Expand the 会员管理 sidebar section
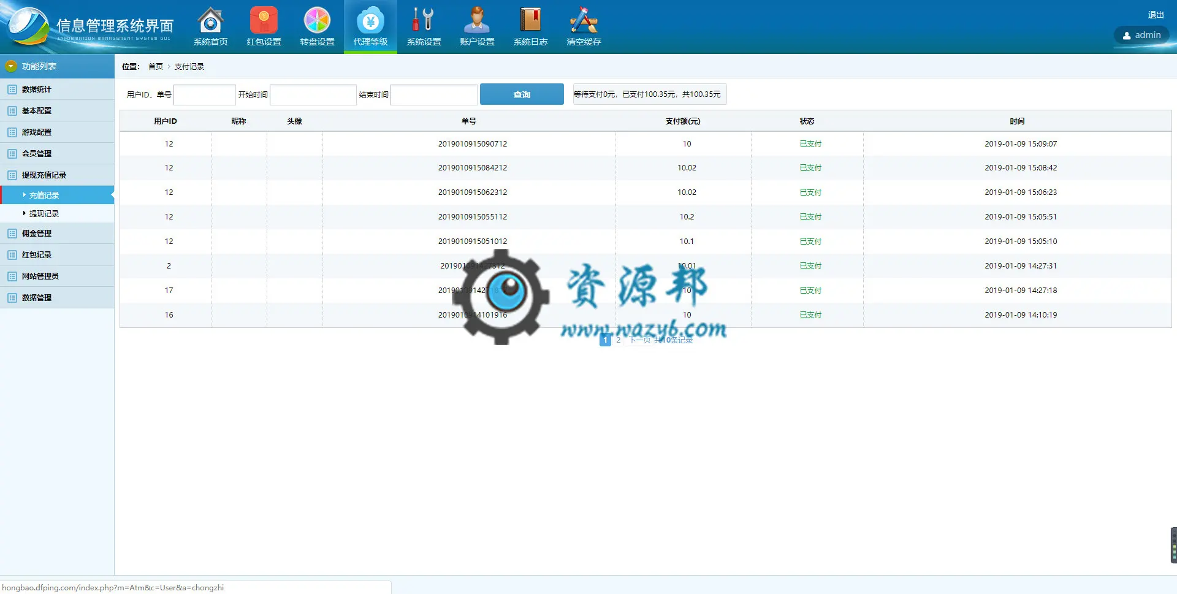 click(x=57, y=153)
